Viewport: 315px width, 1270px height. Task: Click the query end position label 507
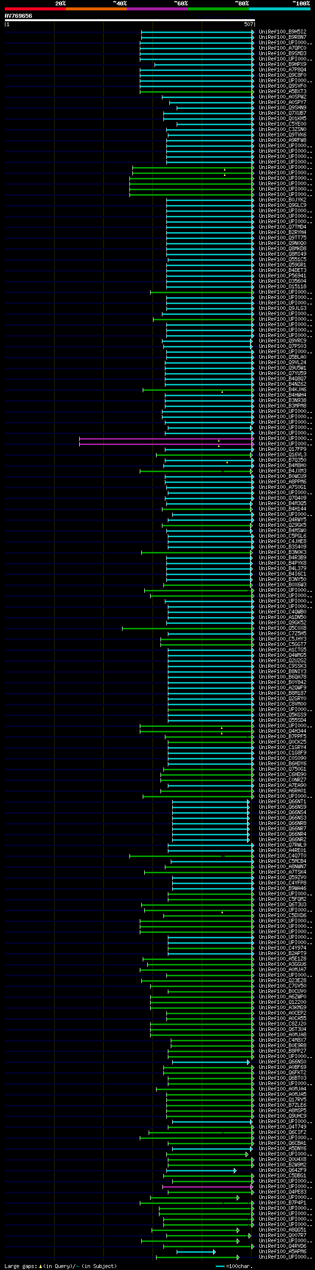249,24
